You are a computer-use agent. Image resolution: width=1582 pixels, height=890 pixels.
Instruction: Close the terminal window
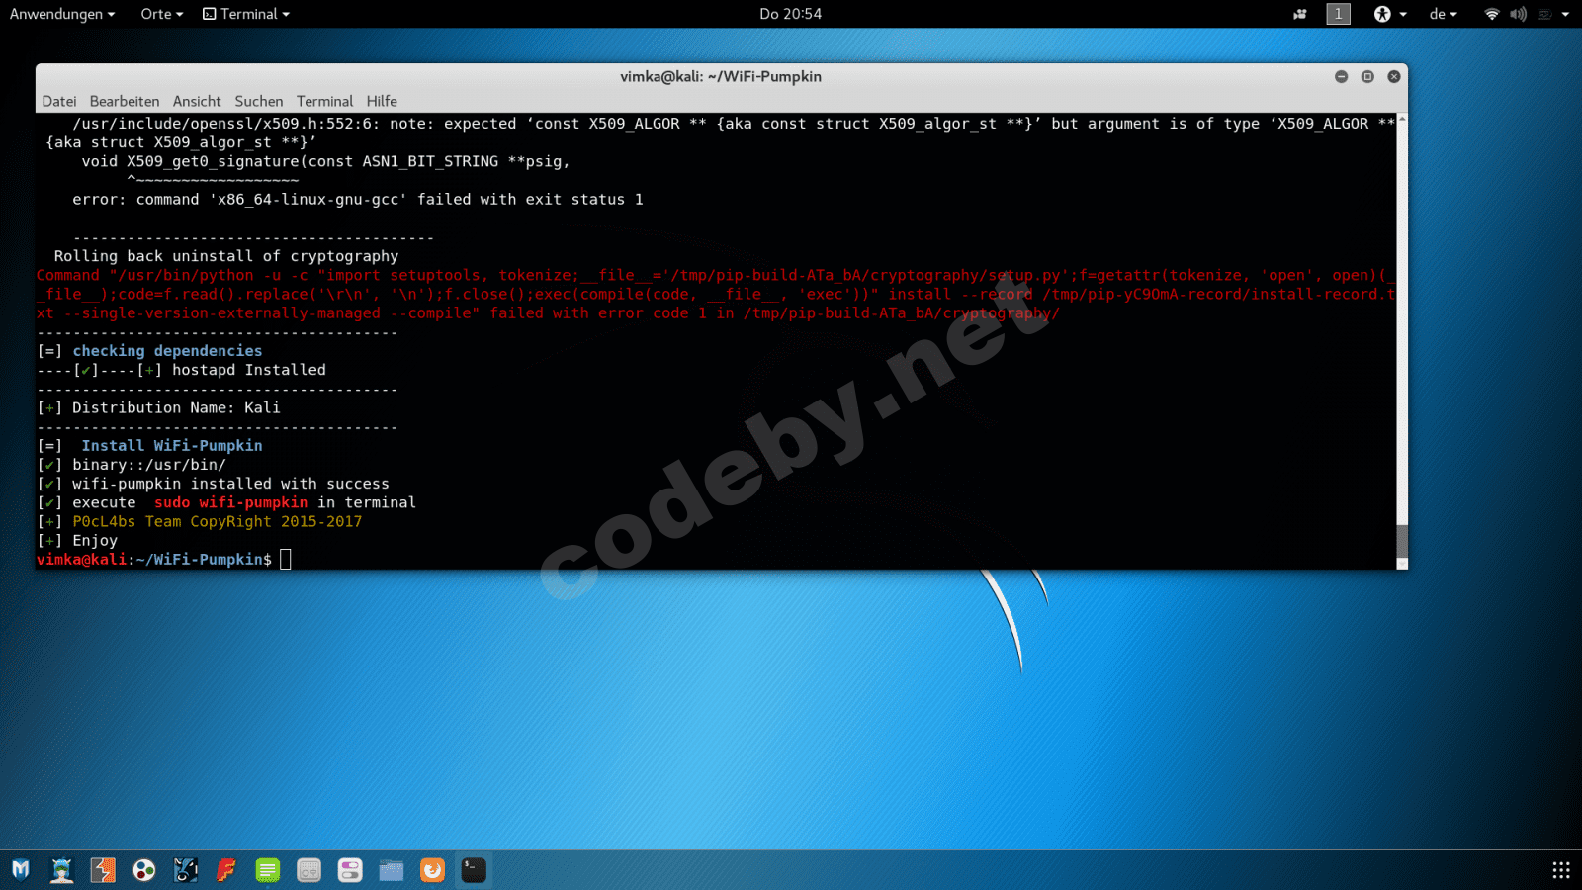click(1394, 76)
